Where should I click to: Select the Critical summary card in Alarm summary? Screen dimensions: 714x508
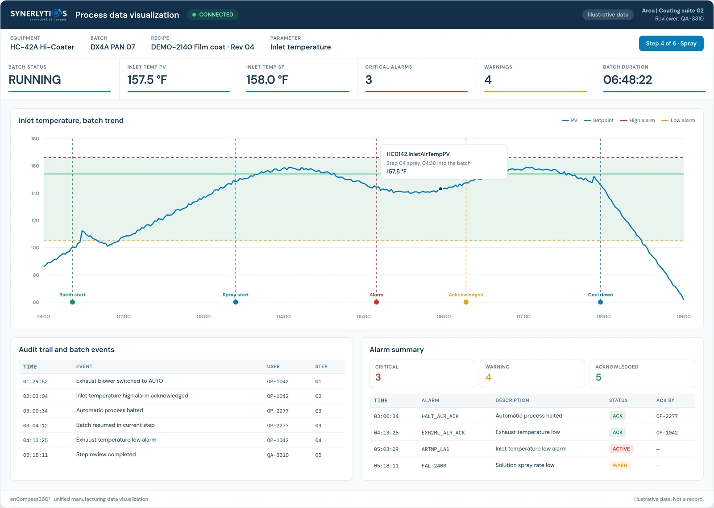point(422,374)
